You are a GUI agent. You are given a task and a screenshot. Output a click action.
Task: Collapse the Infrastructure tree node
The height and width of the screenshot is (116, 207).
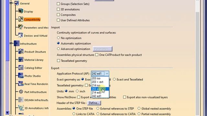(11, 43)
